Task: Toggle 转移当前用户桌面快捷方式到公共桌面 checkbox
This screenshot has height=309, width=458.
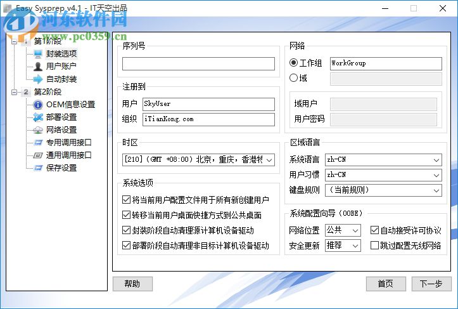Action: tap(126, 215)
